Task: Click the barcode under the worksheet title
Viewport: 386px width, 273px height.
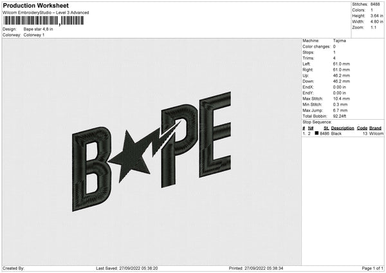Action: (43, 21)
